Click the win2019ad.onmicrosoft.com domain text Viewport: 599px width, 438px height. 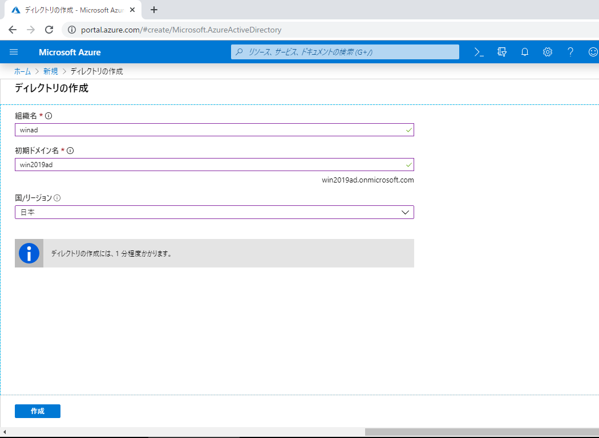(368, 180)
